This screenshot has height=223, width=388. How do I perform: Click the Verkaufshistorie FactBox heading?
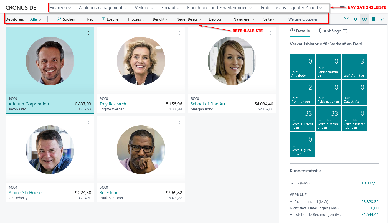[328, 44]
